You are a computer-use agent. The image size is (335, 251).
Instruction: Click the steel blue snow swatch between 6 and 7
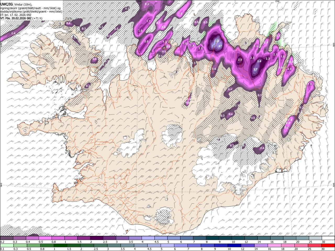pyautogui.click(x=187, y=238)
